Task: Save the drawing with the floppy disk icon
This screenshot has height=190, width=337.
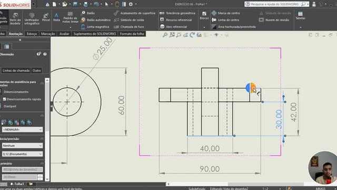Action: coord(75,4)
